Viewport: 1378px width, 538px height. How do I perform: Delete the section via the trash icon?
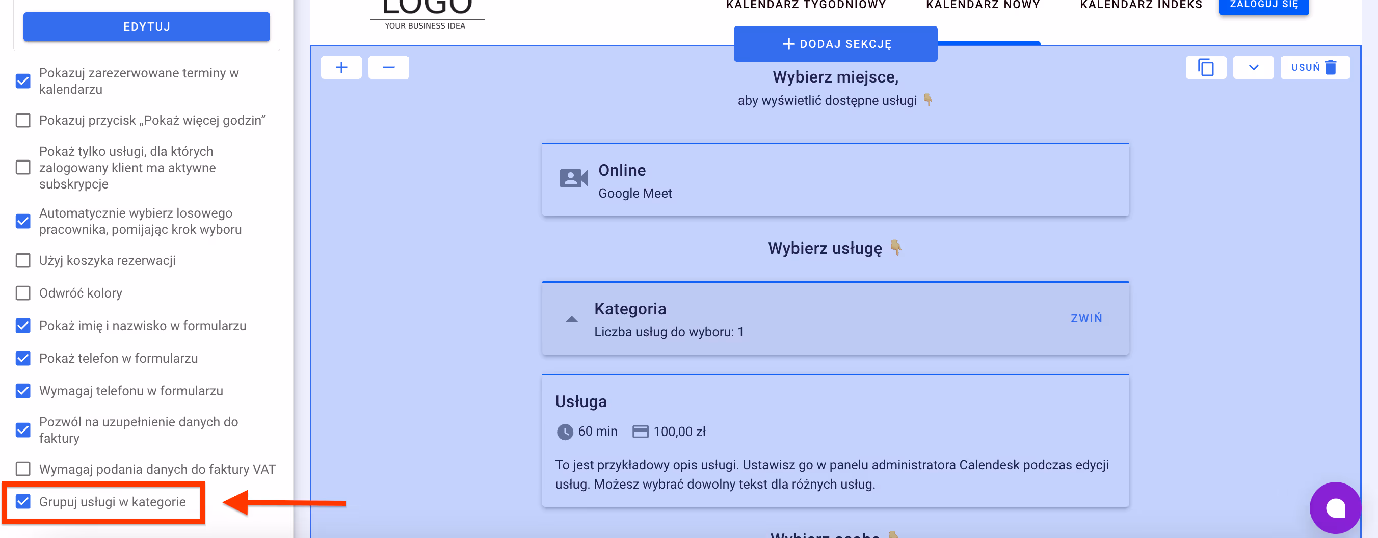pos(1315,67)
